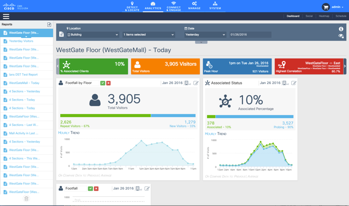Open the admin user dropdown
The height and width of the screenshot is (206, 349).
(337, 7)
